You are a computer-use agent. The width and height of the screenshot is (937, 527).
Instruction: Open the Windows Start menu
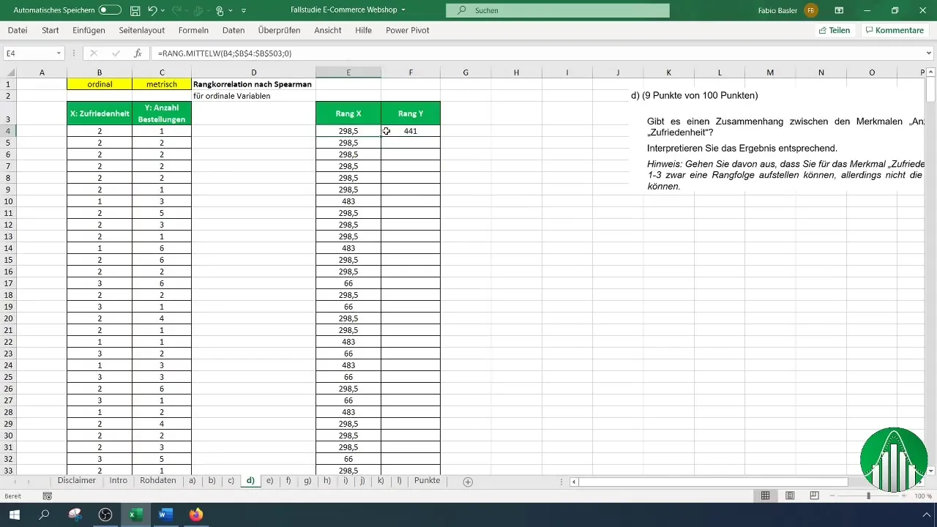pyautogui.click(x=14, y=515)
